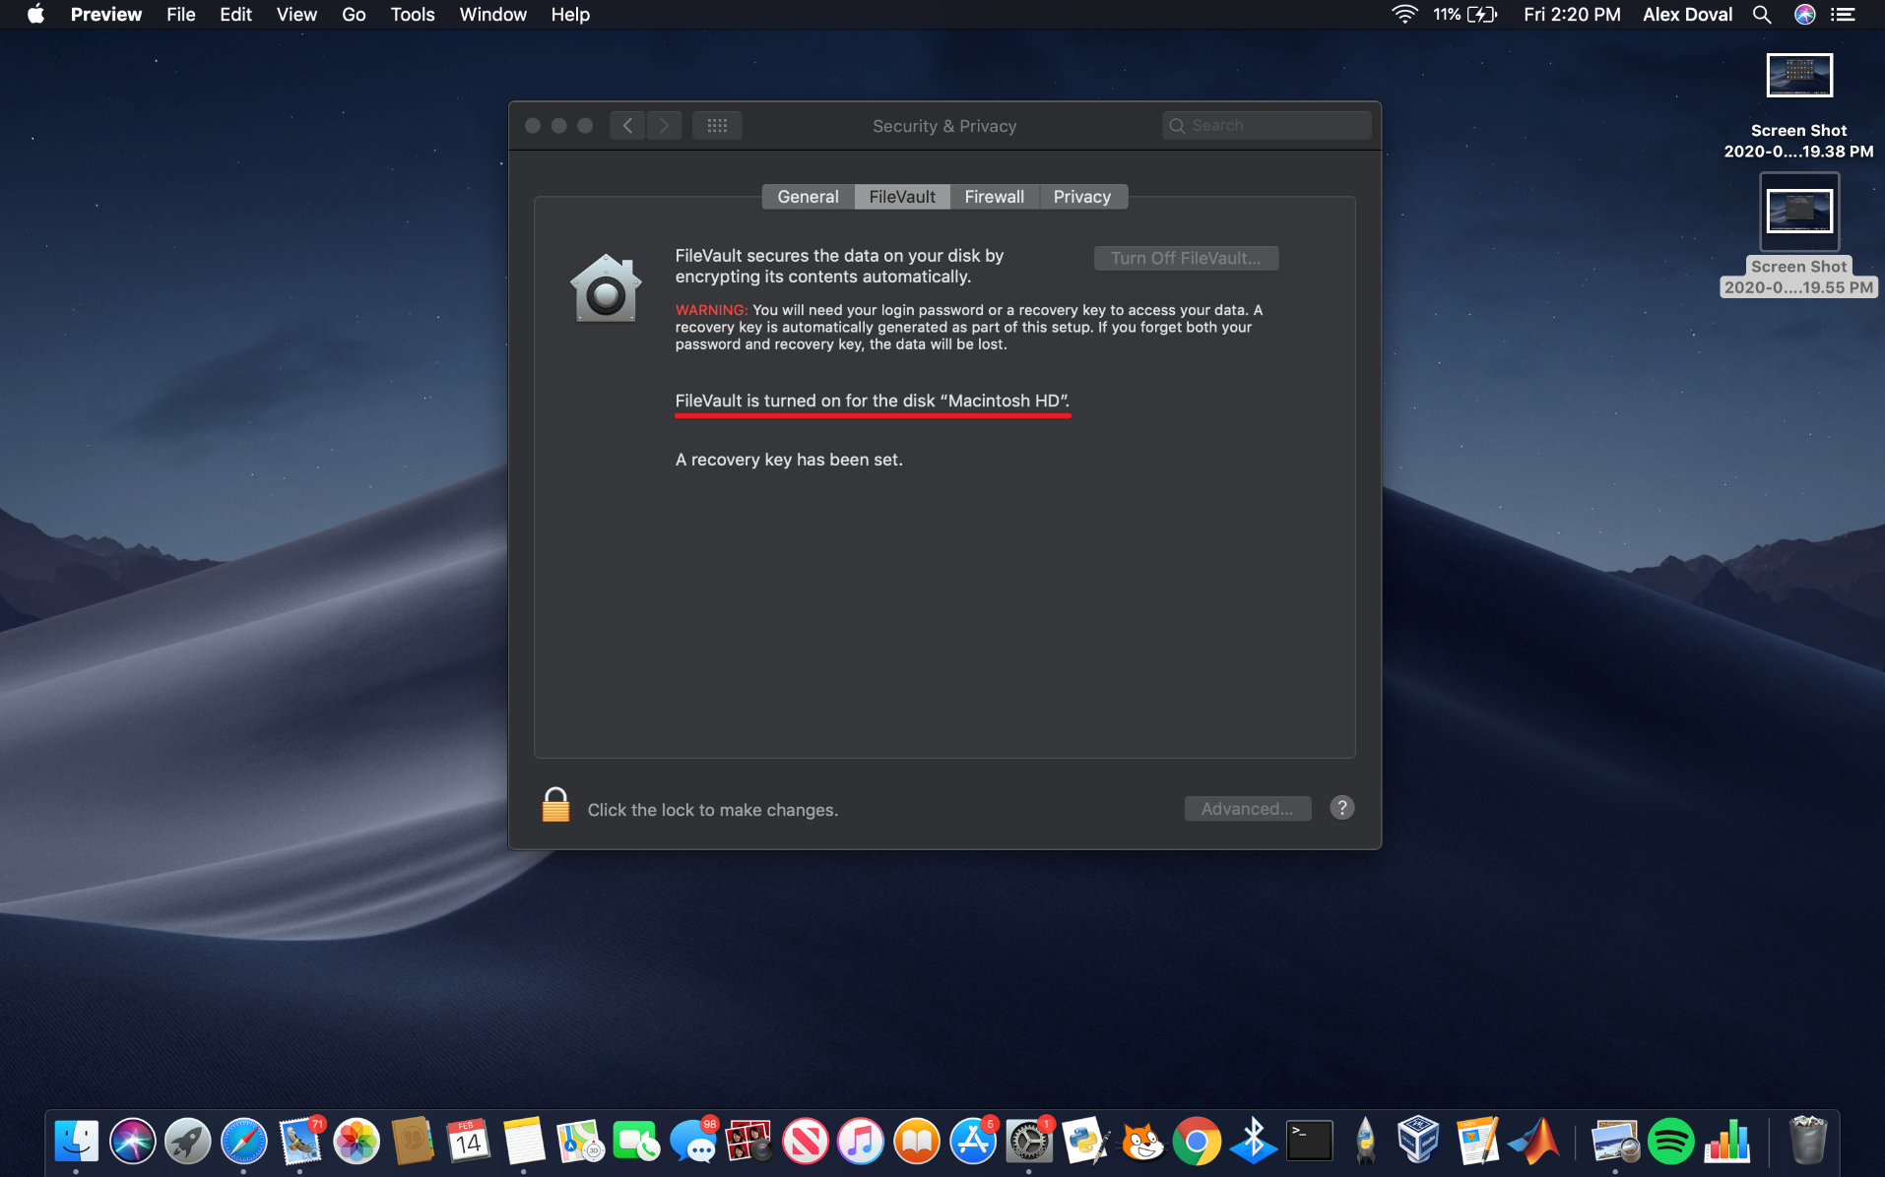Open Python Launcher rocket in dock
1885x1177 pixels.
point(1365,1142)
